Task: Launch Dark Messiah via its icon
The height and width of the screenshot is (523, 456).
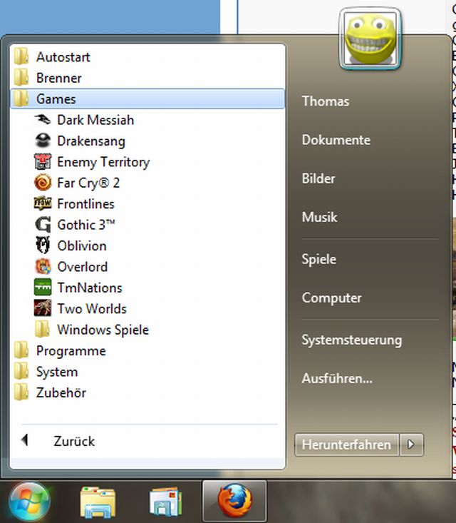Action: tap(43, 120)
